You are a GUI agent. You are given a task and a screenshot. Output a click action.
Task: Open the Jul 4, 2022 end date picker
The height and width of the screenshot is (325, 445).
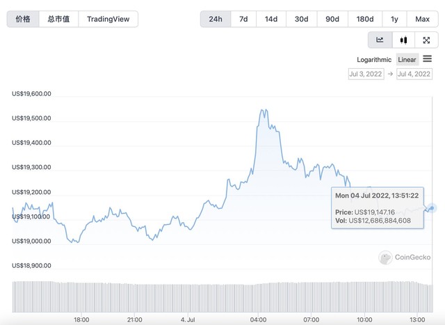[414, 74]
